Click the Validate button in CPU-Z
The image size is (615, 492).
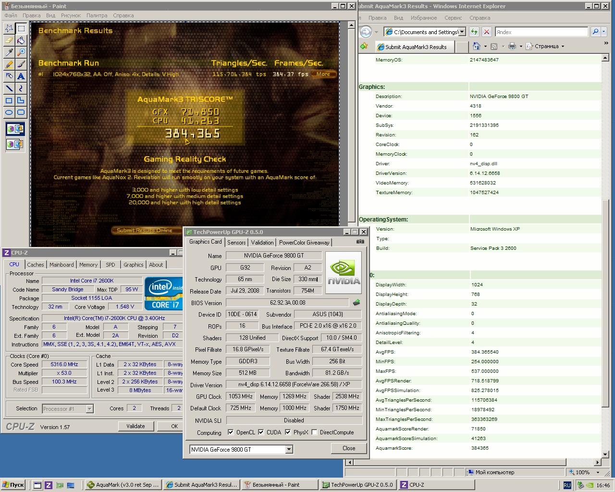[x=135, y=426]
